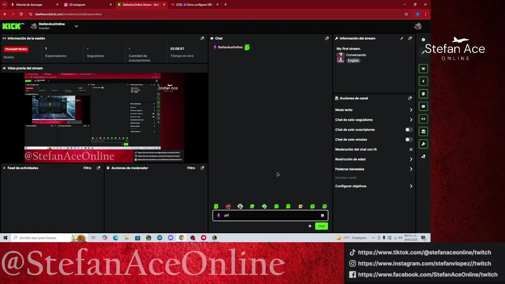Image resolution: width=505 pixels, height=284 pixels.
Task: Click the My first stream. title
Action: coord(348,49)
